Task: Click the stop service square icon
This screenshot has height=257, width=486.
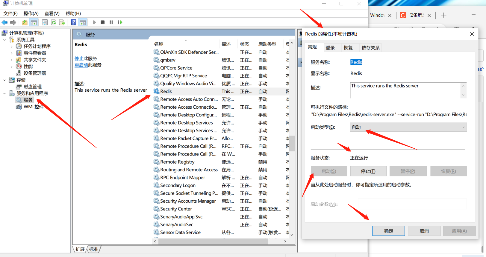Action: [103, 22]
